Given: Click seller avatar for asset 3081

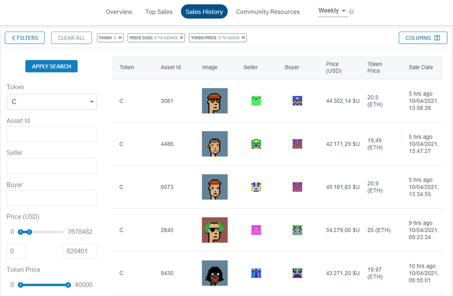Looking at the screenshot, I should [256, 101].
